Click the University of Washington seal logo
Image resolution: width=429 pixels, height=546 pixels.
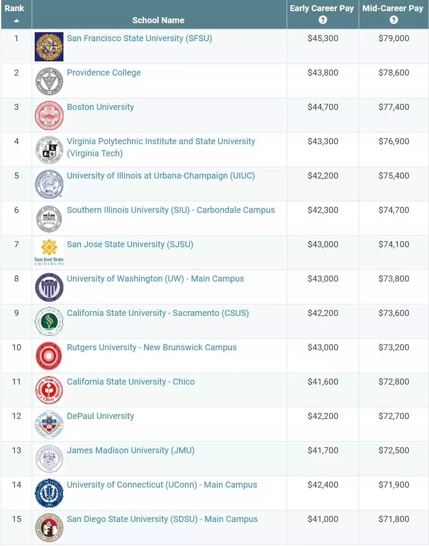click(x=49, y=287)
